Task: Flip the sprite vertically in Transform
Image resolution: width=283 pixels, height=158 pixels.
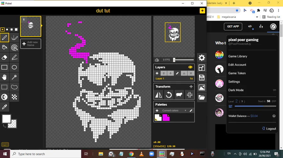Action: (159, 95)
